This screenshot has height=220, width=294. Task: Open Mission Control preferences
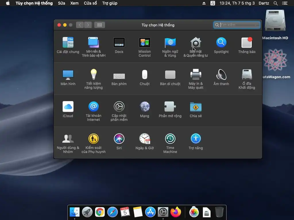point(145,47)
